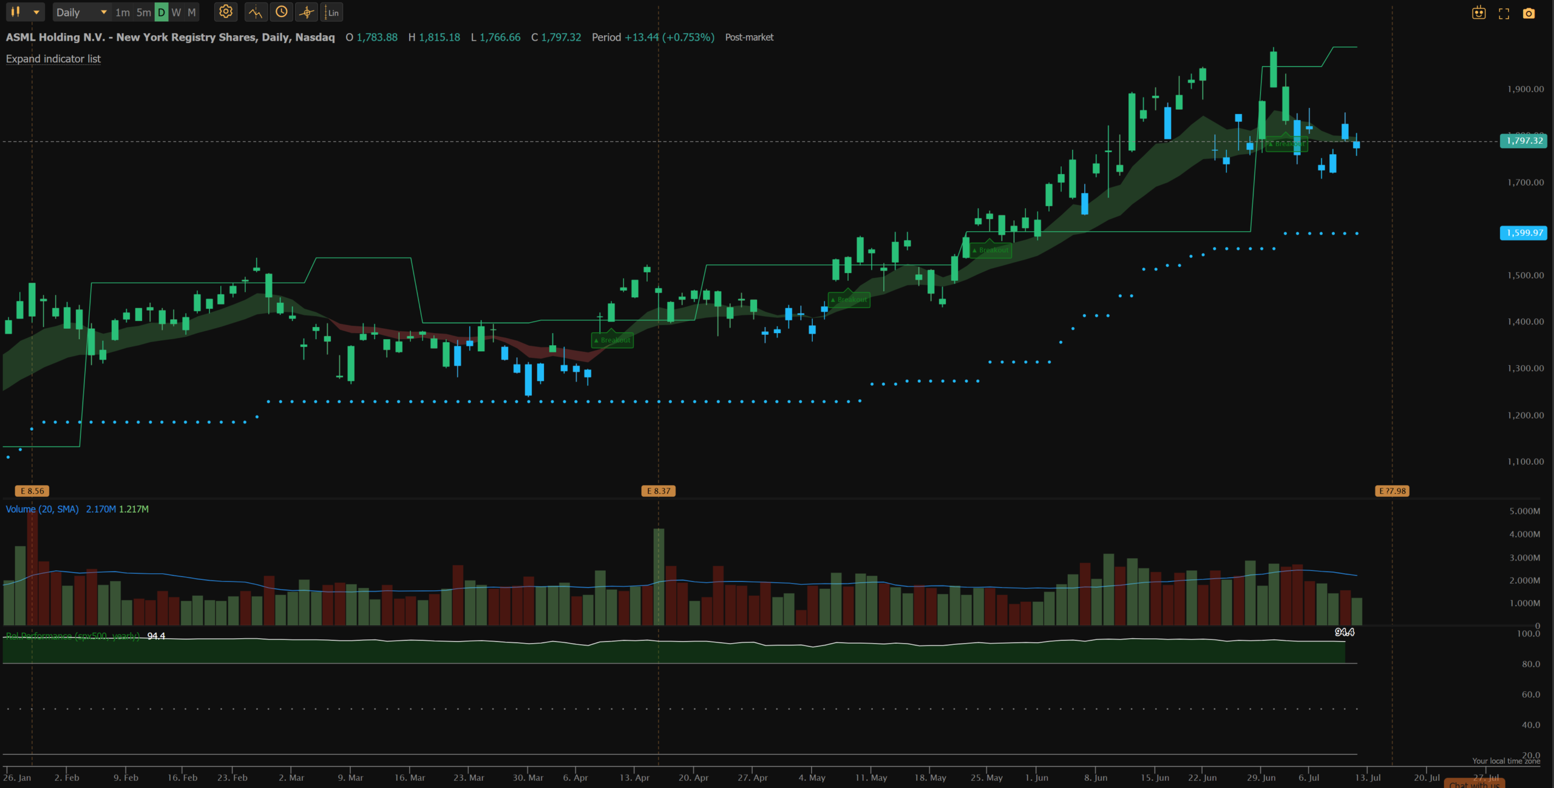
Task: Switch to the M monthly timeframe
Action: point(192,12)
